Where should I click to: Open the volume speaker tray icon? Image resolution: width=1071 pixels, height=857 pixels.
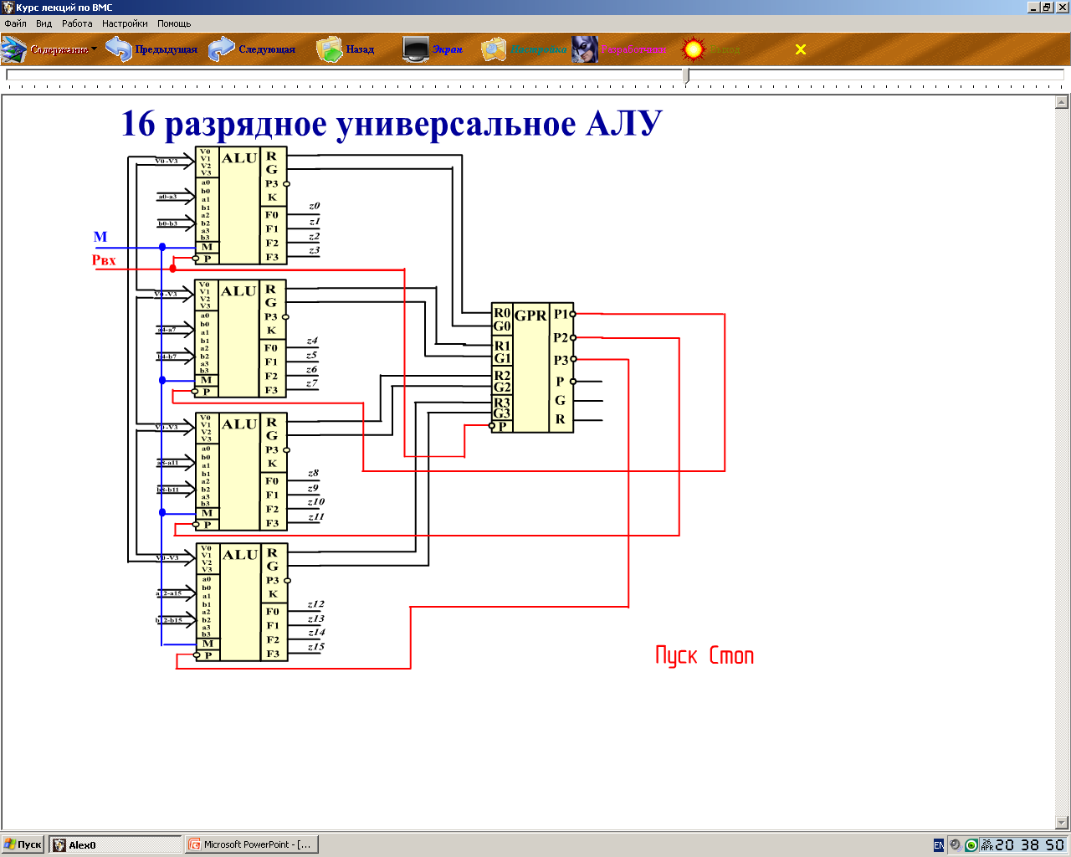955,845
